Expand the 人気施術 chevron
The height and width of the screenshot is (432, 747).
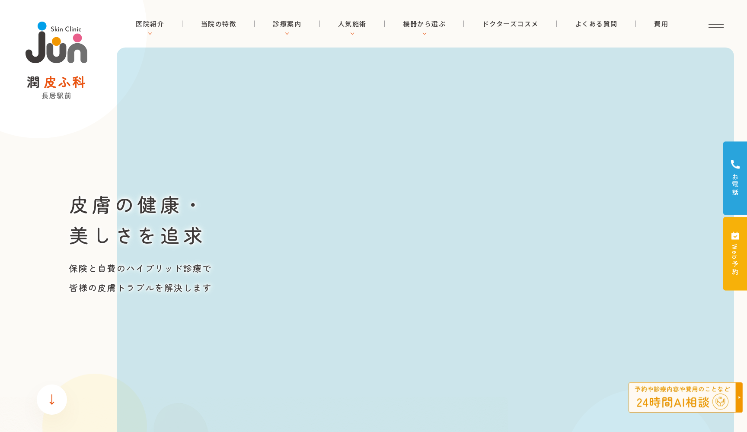[352, 34]
